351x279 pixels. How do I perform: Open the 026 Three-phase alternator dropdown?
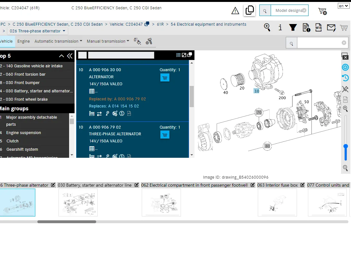pos(37,31)
